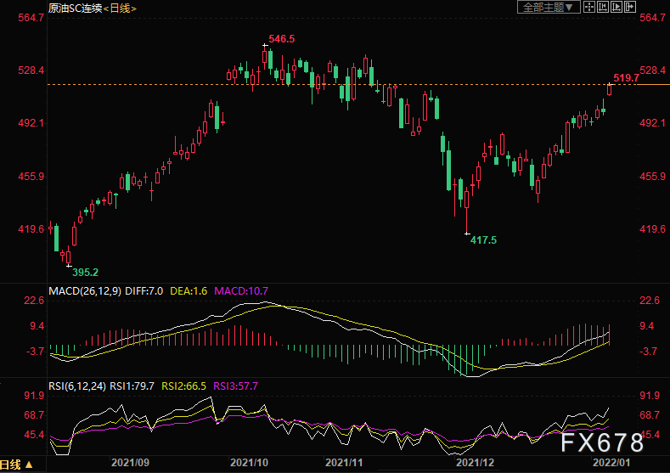Click the RSI(6,12,24) indicator label
Image resolution: width=670 pixels, height=473 pixels.
pyautogui.click(x=77, y=386)
